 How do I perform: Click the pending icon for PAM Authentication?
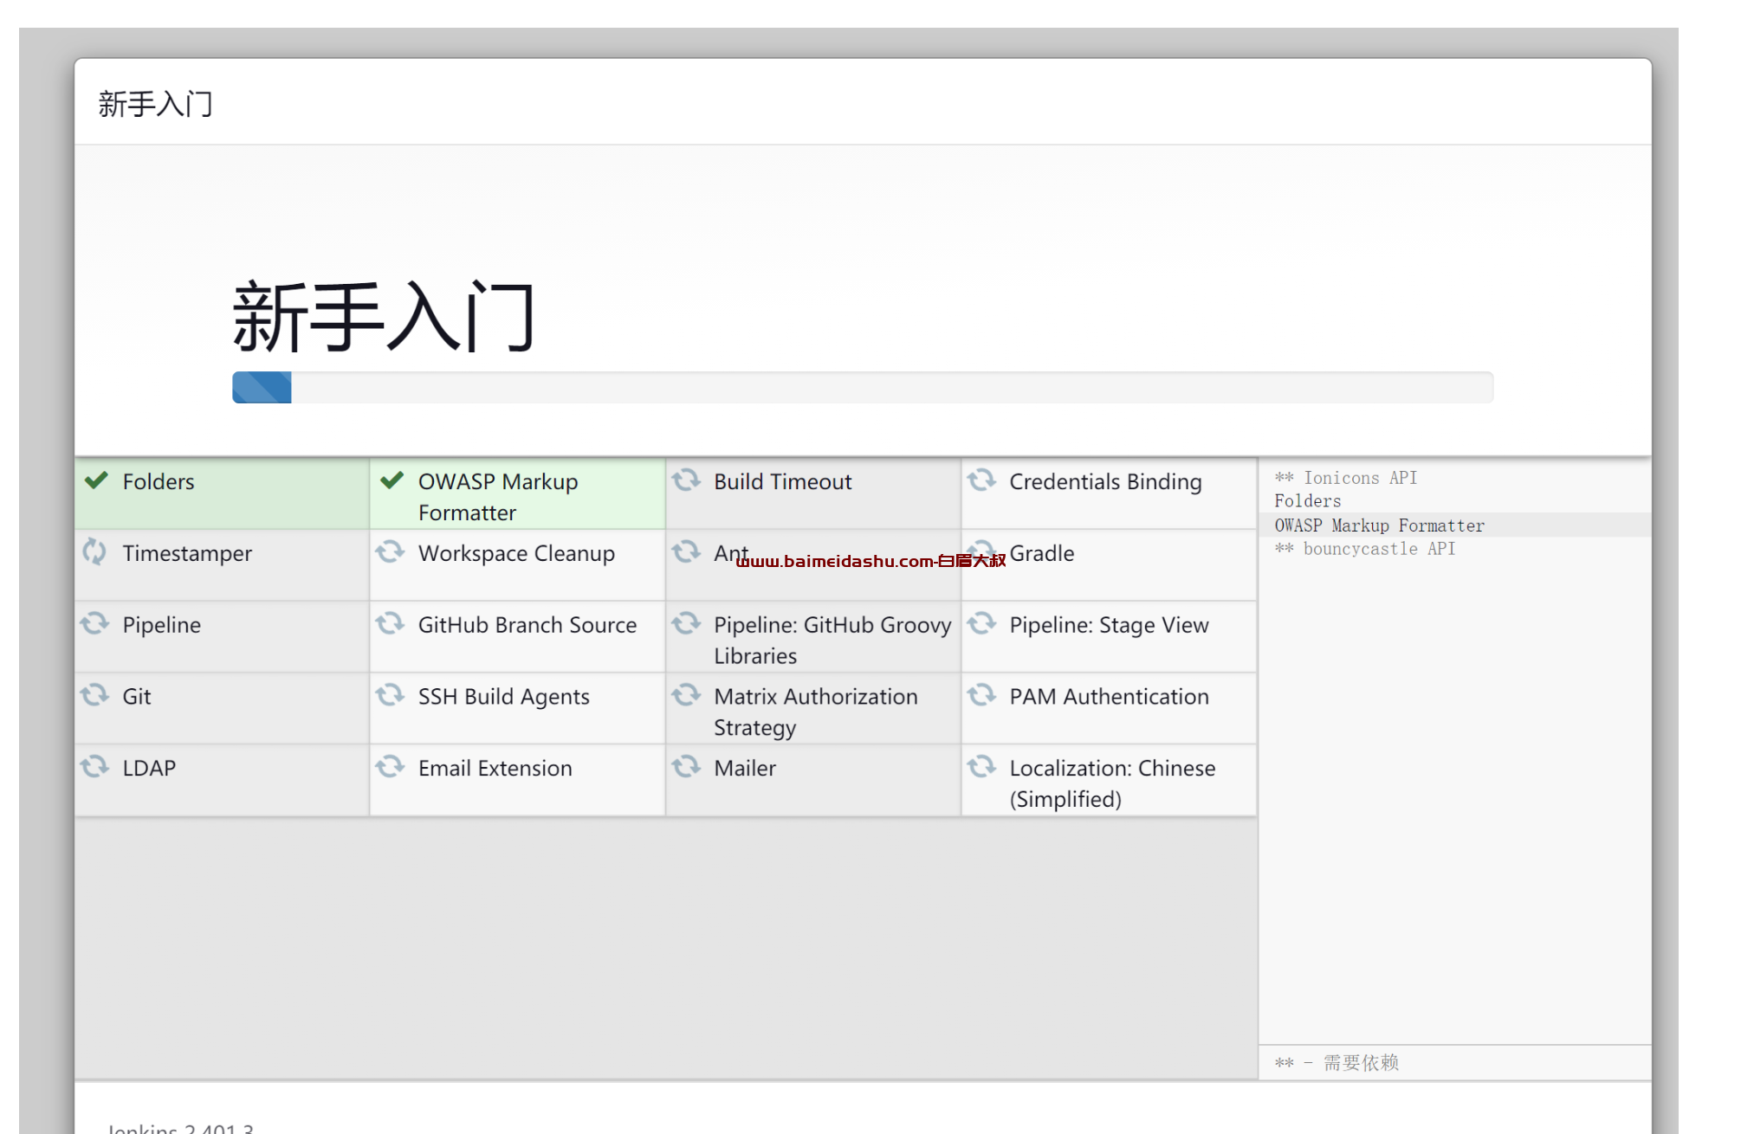point(981,695)
